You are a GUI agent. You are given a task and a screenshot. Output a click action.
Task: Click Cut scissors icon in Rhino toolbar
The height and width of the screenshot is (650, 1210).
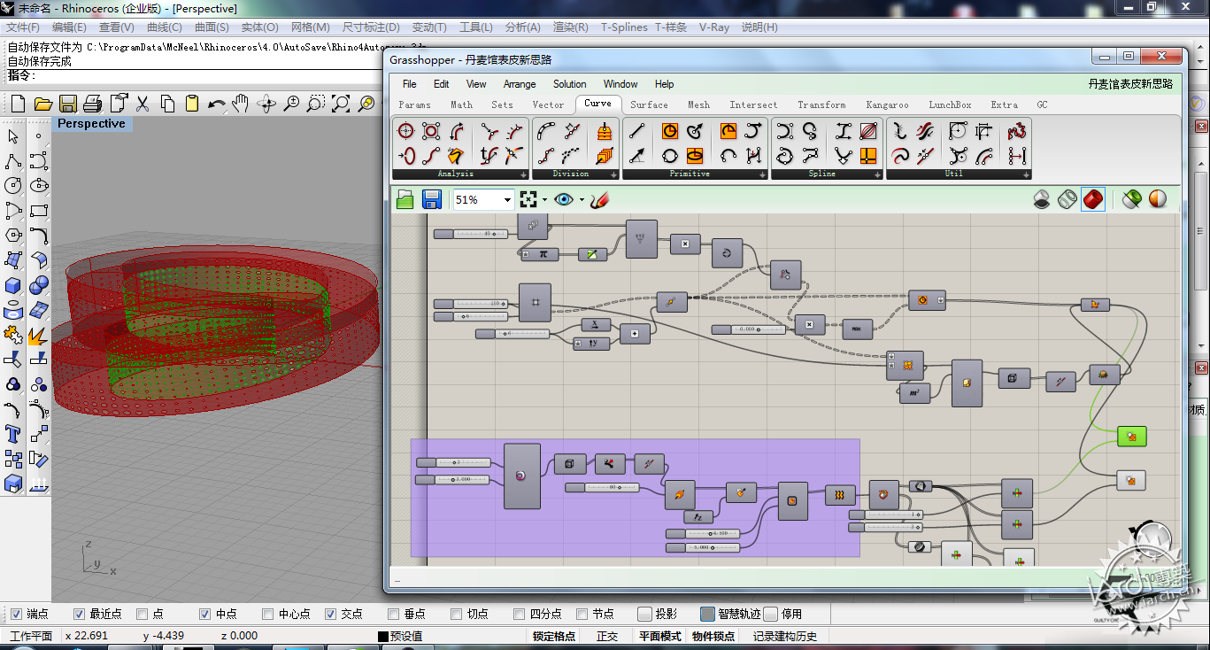pos(143,104)
